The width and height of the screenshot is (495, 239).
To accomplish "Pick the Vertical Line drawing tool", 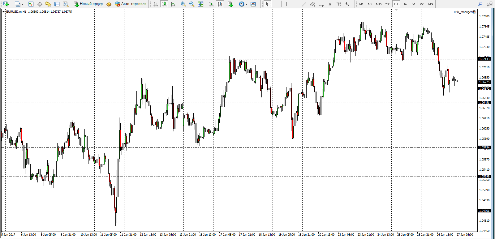I will [286, 4].
